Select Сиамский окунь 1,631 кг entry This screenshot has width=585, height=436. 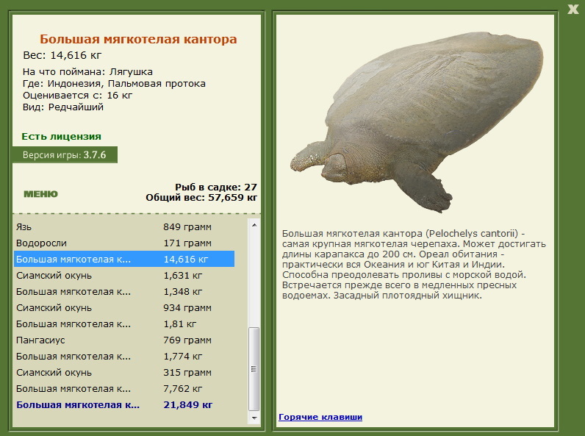click(124, 276)
